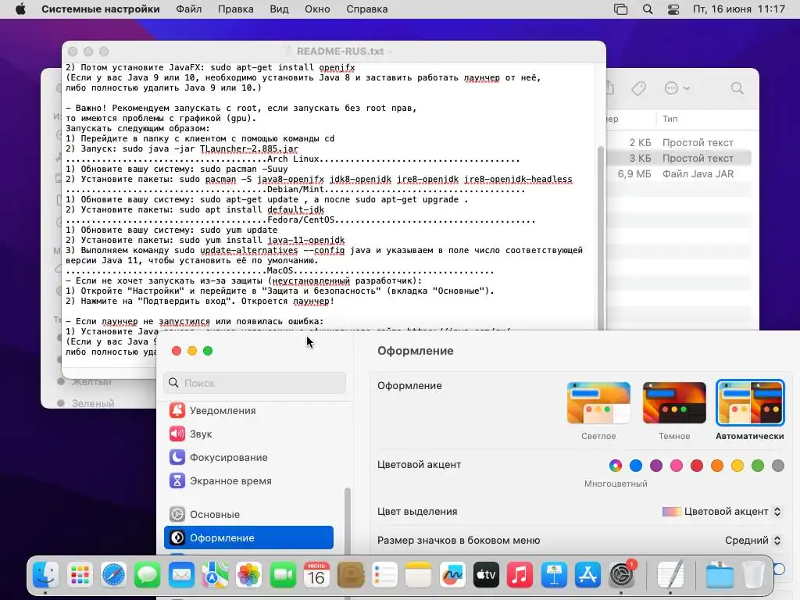Open the Окно menu
Image resolution: width=800 pixels, height=600 pixels.
point(317,9)
